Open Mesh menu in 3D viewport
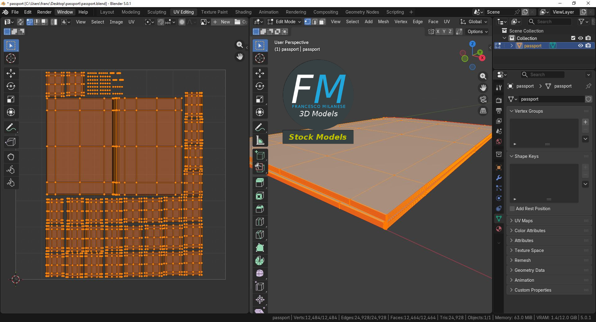 tap(383, 22)
